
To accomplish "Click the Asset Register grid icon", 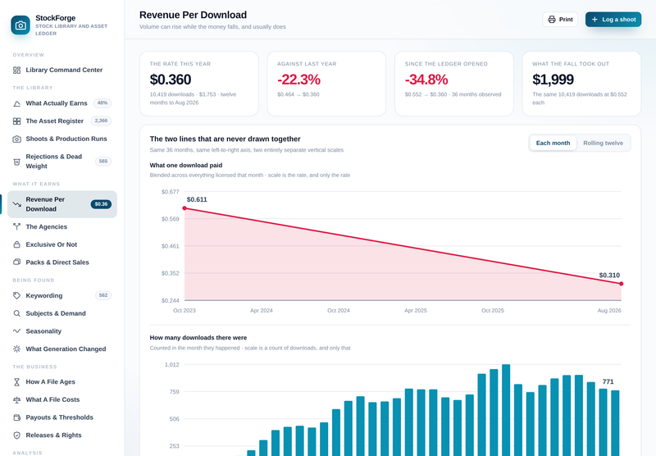I will 16,121.
